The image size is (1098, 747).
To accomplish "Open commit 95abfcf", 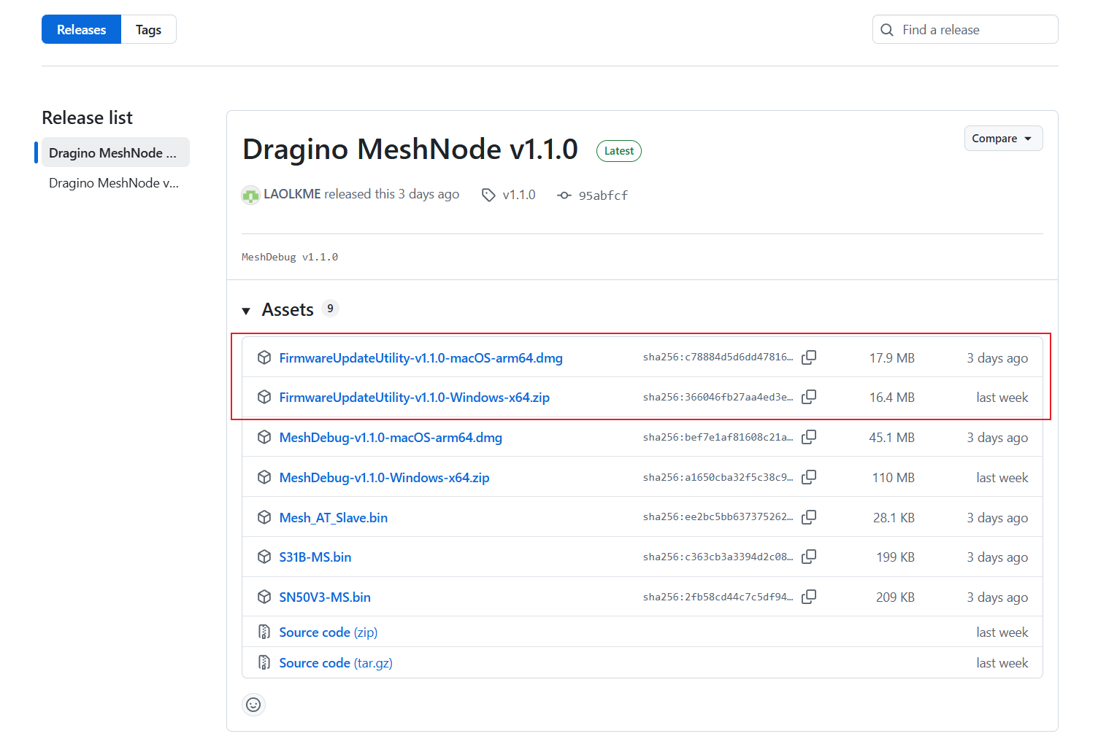I will click(x=603, y=196).
